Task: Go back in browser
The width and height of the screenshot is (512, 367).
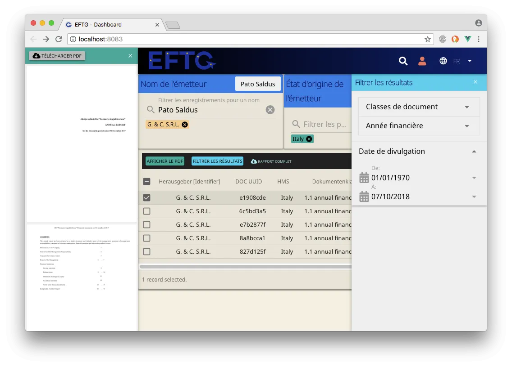Action: pyautogui.click(x=33, y=39)
